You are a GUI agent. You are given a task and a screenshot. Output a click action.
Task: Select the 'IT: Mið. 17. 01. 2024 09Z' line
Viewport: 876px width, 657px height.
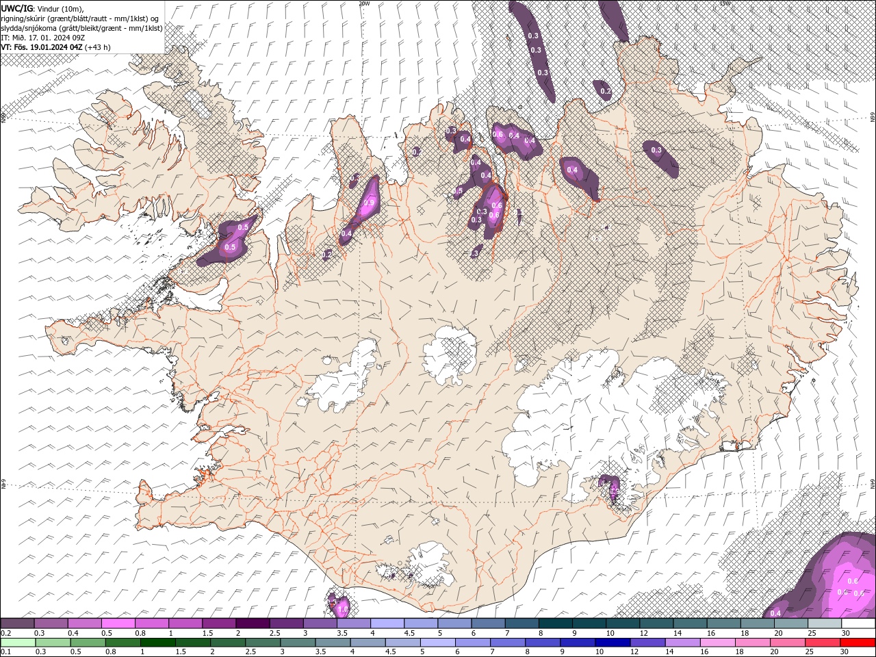click(44, 38)
